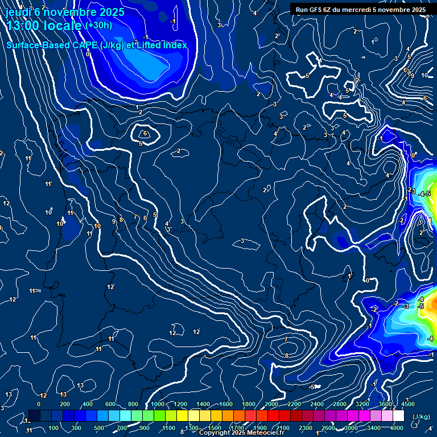Click the 'Copyright 2025 Meteociel.fr' text
Screen dimensions: 437x437
[242, 432]
